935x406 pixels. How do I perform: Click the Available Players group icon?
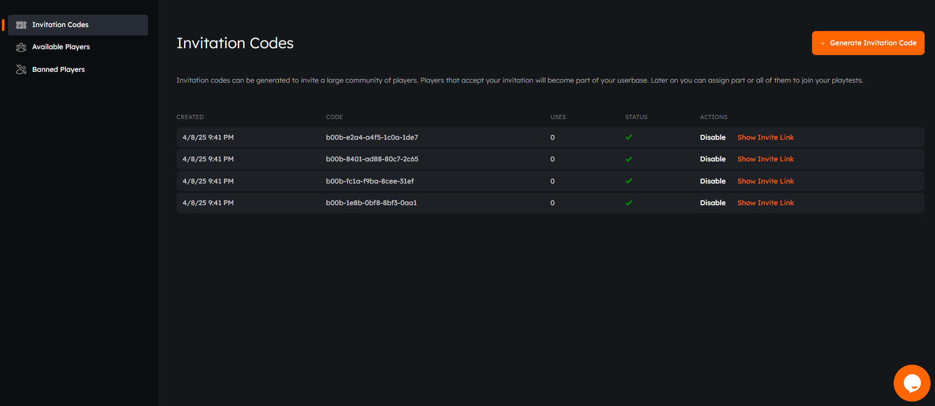[x=21, y=47]
